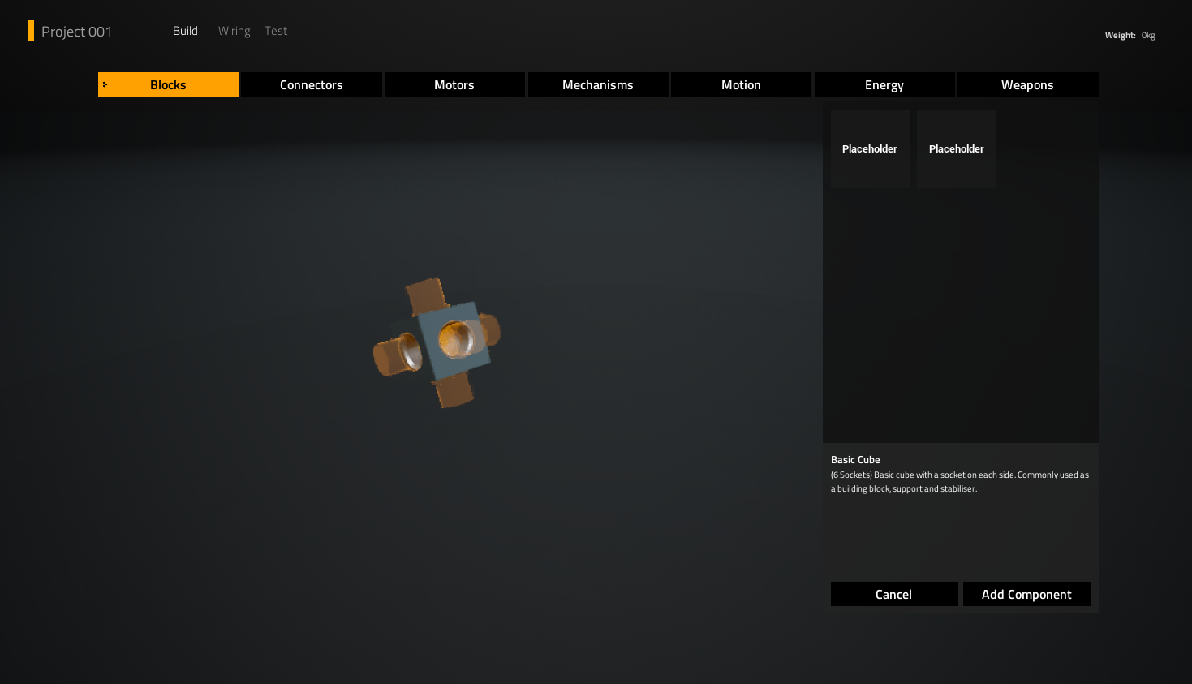Switch to the Motors category
The height and width of the screenshot is (684, 1192).
click(454, 84)
